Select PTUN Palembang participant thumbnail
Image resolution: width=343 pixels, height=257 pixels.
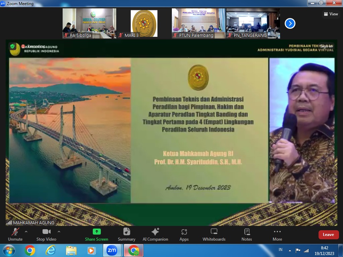pyautogui.click(x=199, y=23)
